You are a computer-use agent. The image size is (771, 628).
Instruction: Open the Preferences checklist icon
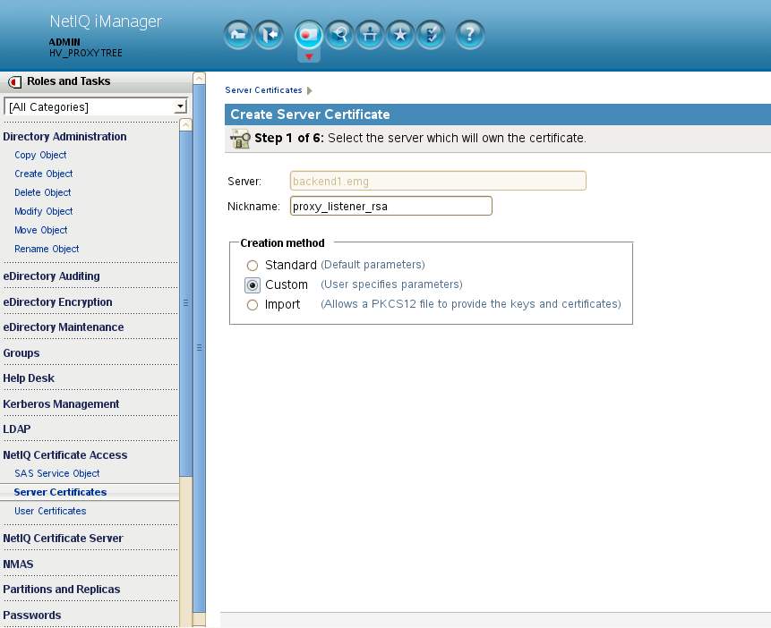point(431,34)
